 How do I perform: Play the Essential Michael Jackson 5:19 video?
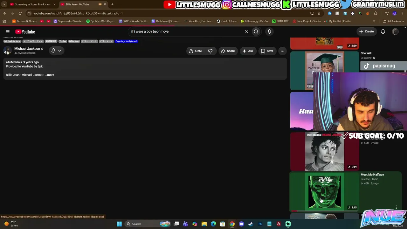[x=324, y=152]
